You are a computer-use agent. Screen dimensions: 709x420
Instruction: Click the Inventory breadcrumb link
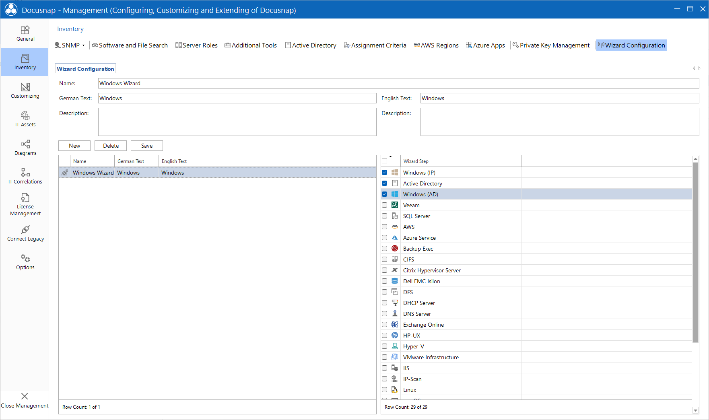click(70, 29)
